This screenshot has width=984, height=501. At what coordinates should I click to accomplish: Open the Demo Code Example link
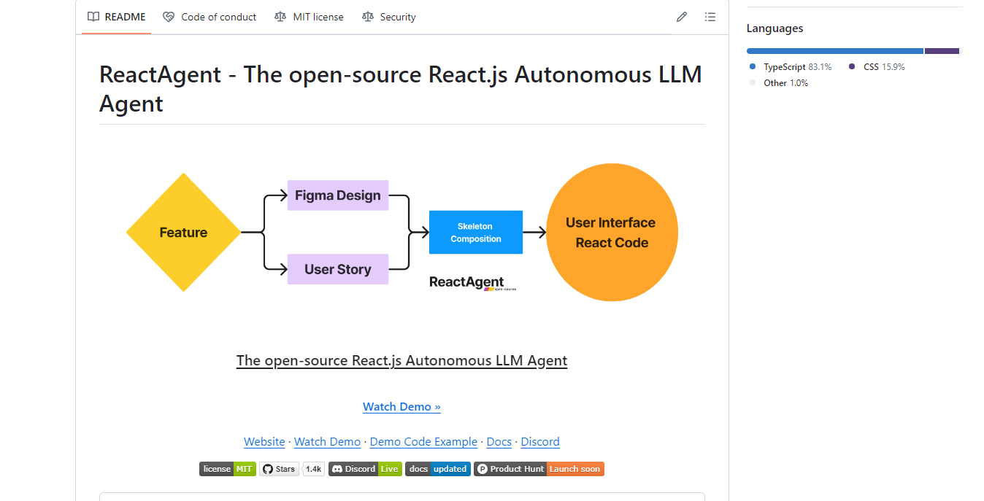point(423,441)
